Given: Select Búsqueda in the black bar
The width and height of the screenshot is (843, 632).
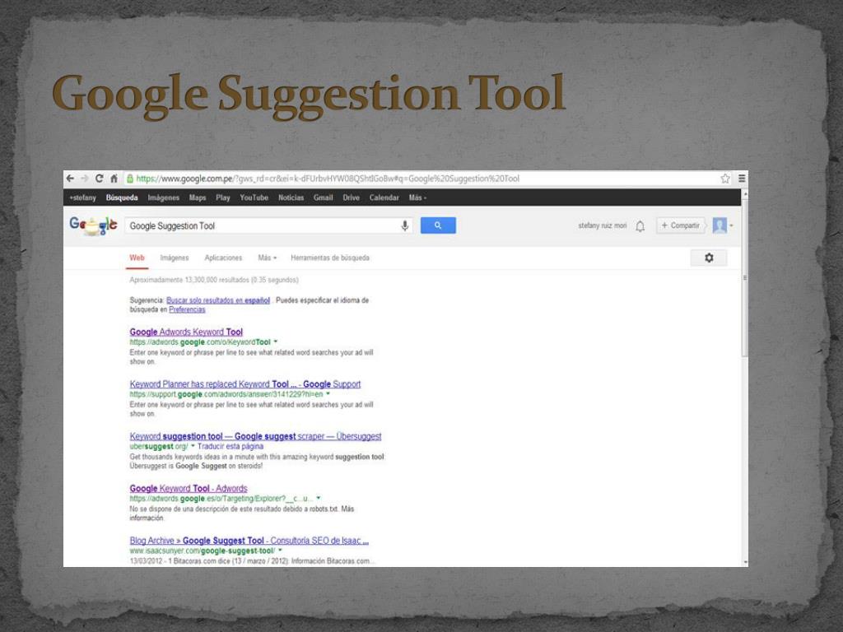Looking at the screenshot, I should pos(122,197).
